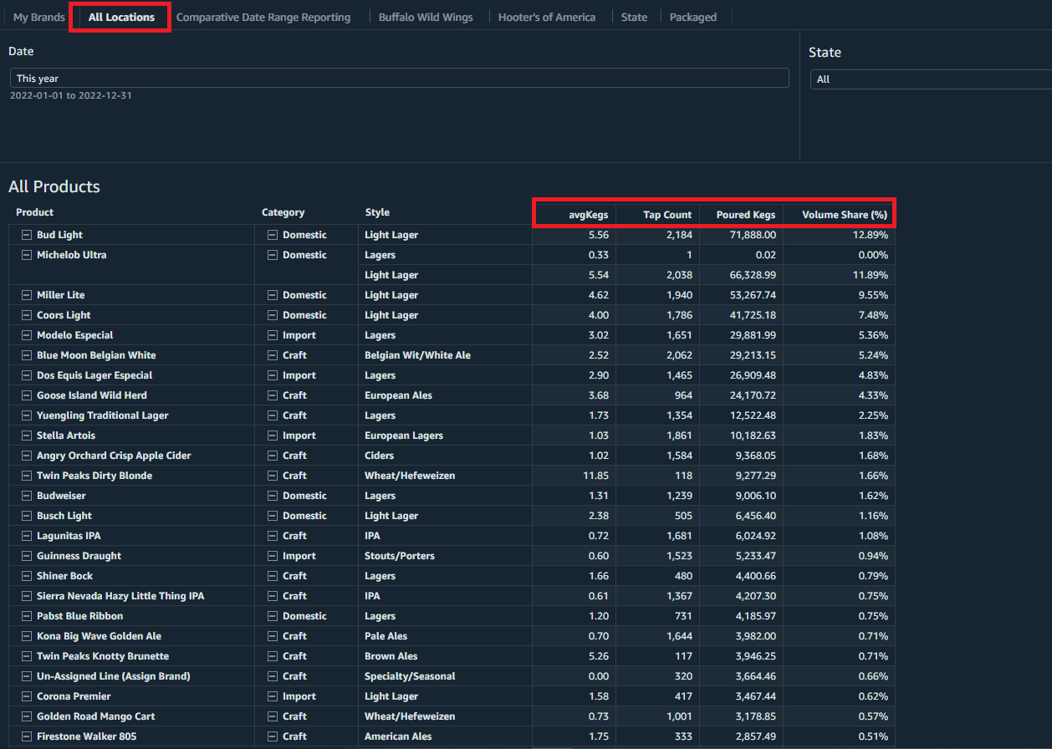Go to the Buffalo Wild Wings tab
Image resolution: width=1052 pixels, height=749 pixels.
point(426,17)
